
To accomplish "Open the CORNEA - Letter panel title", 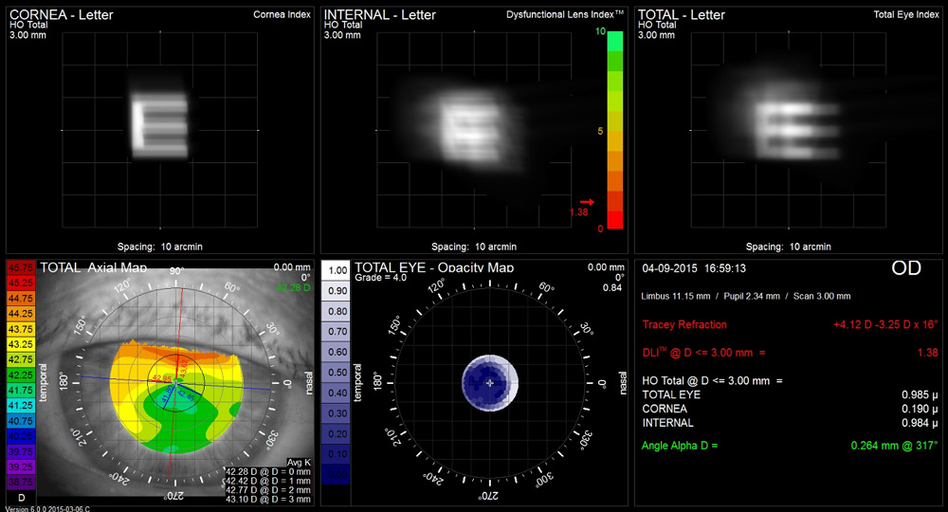I will 61,14.
